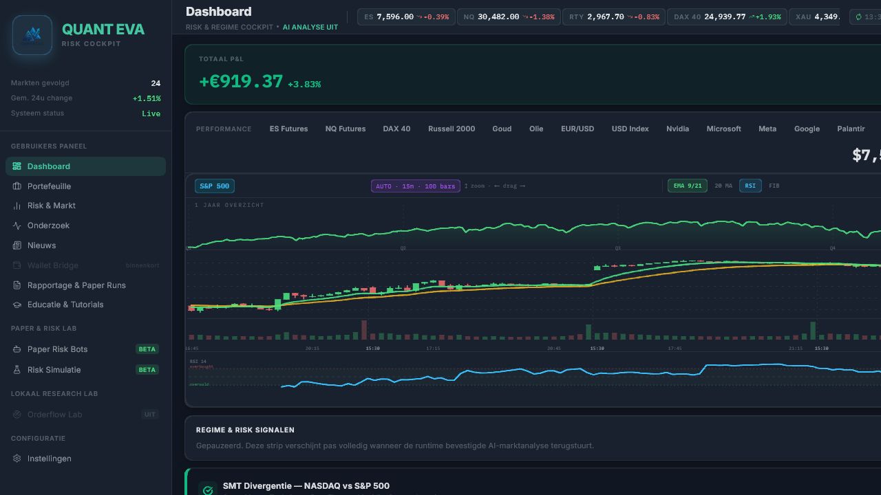Image resolution: width=881 pixels, height=495 pixels.
Task: Click the Portefeuille briefcase icon
Action: (x=17, y=186)
